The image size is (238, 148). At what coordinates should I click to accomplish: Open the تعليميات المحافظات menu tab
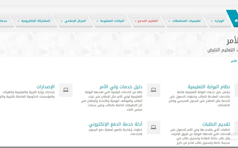tap(186, 21)
